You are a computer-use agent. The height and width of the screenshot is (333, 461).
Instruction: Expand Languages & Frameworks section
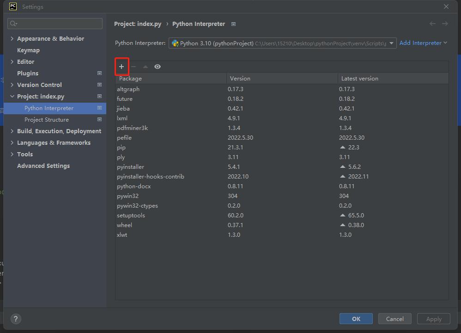coord(12,142)
